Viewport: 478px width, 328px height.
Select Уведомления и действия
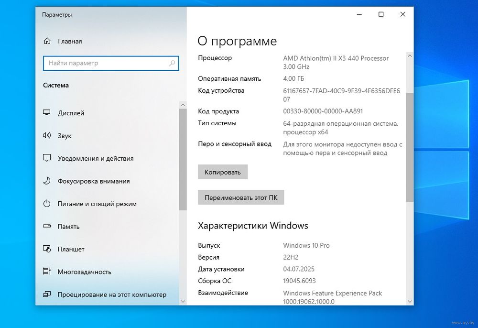(x=96, y=159)
